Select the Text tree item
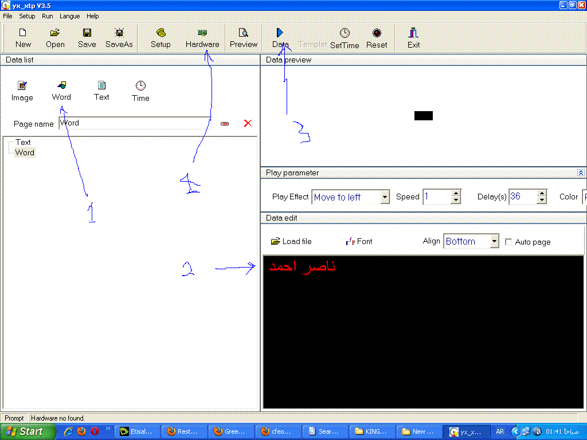The width and height of the screenshot is (587, 440). pyautogui.click(x=23, y=142)
